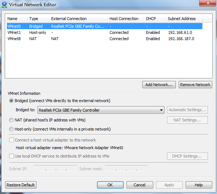Confirm changes with OK button
217x194 pixels.
click(110, 185)
